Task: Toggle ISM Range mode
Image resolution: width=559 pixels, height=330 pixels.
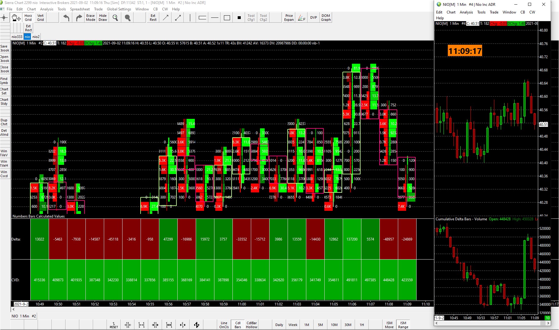Action: tap(403, 325)
